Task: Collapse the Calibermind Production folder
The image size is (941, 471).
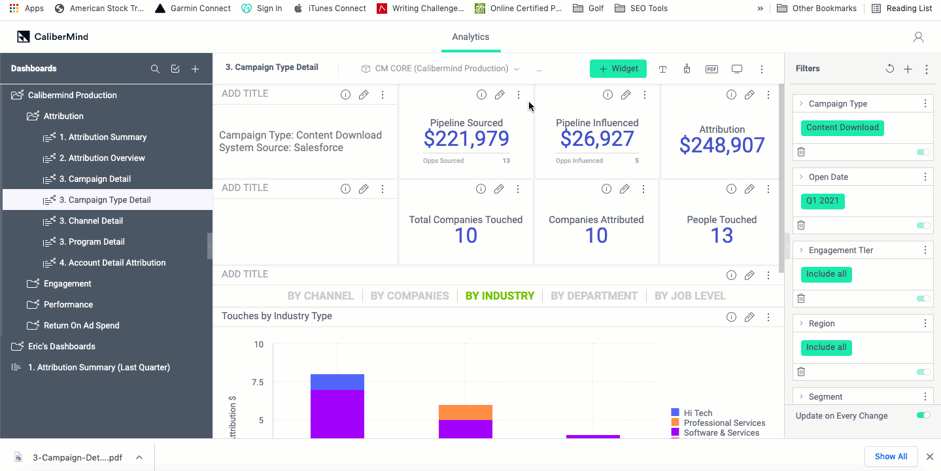Action: [17, 96]
